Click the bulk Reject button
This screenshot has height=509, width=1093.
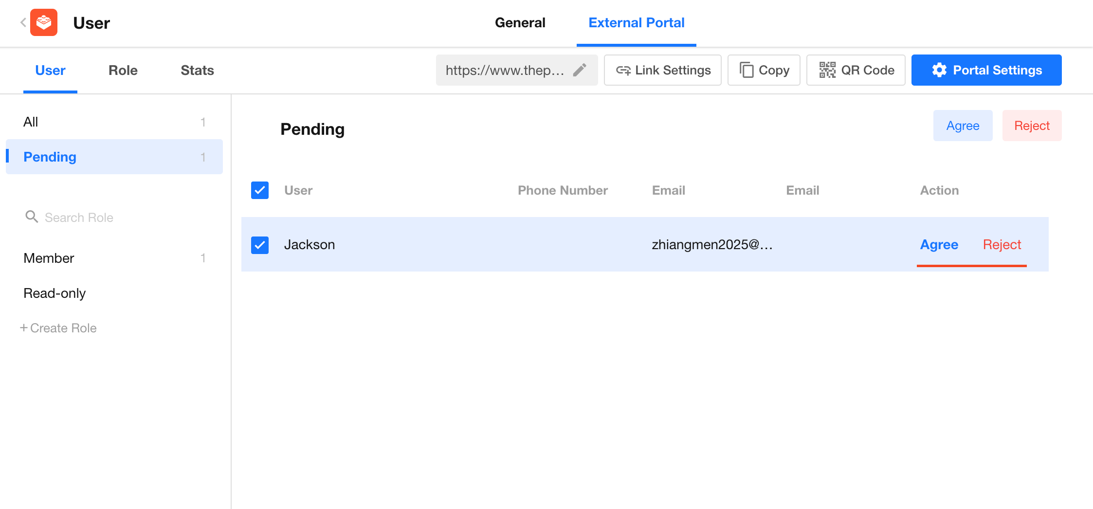pyautogui.click(x=1031, y=126)
